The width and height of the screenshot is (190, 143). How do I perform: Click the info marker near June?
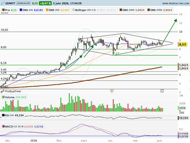pyautogui.click(x=162, y=91)
